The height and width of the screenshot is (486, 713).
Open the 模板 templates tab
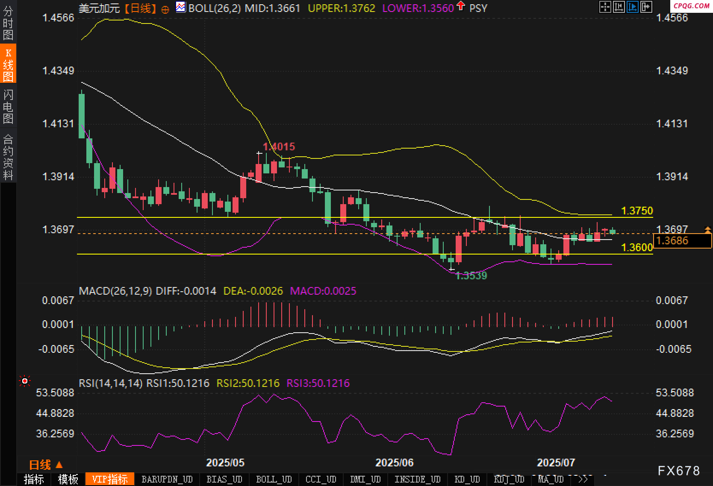point(68,479)
